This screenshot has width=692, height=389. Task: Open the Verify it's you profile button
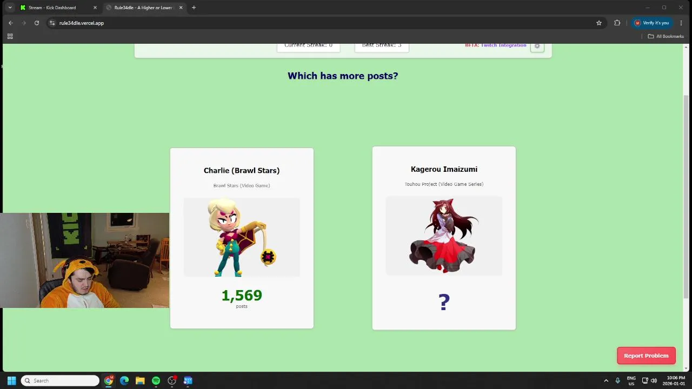[x=651, y=23]
